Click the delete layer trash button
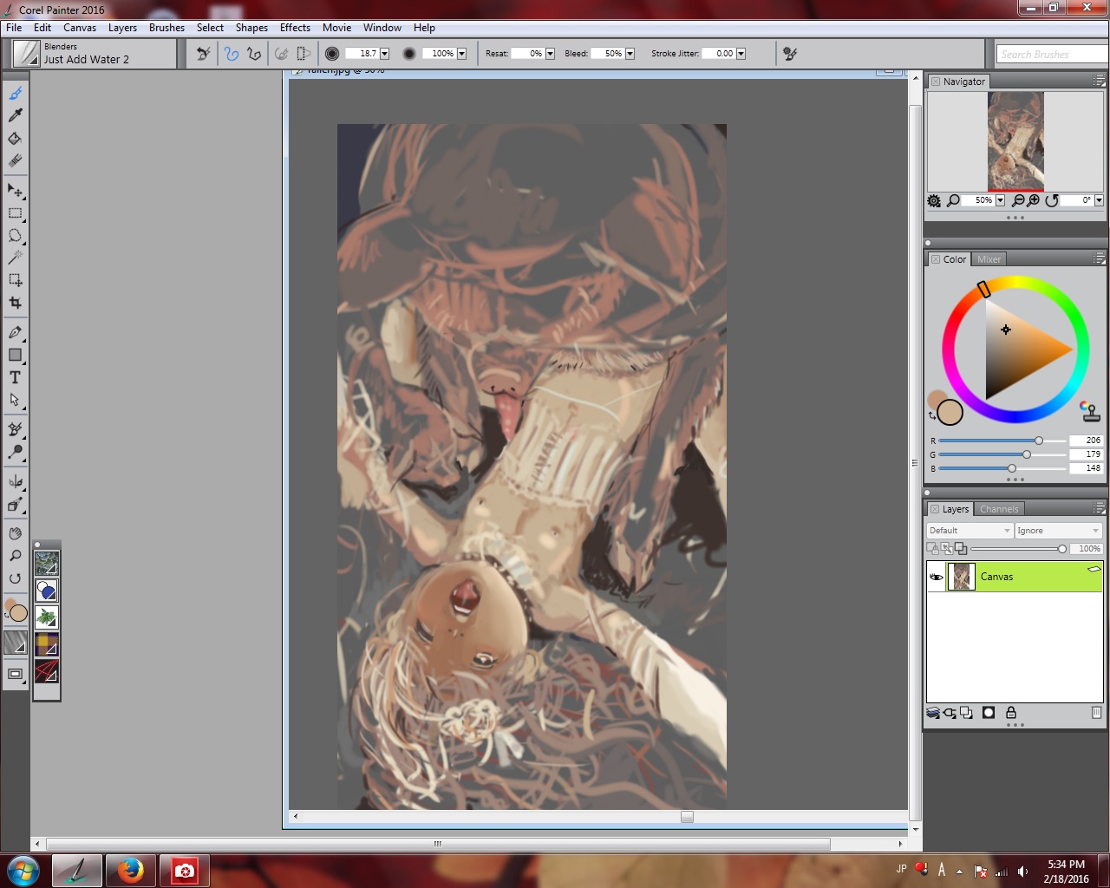The width and height of the screenshot is (1110, 888). tap(1096, 713)
